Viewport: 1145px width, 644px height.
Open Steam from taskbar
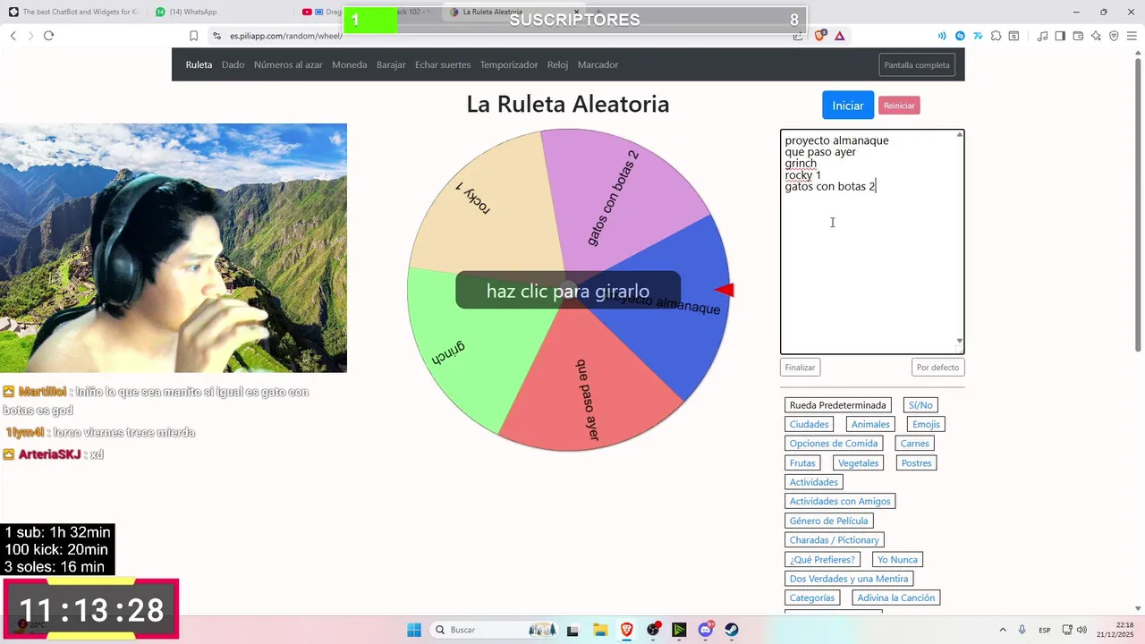[x=732, y=630]
